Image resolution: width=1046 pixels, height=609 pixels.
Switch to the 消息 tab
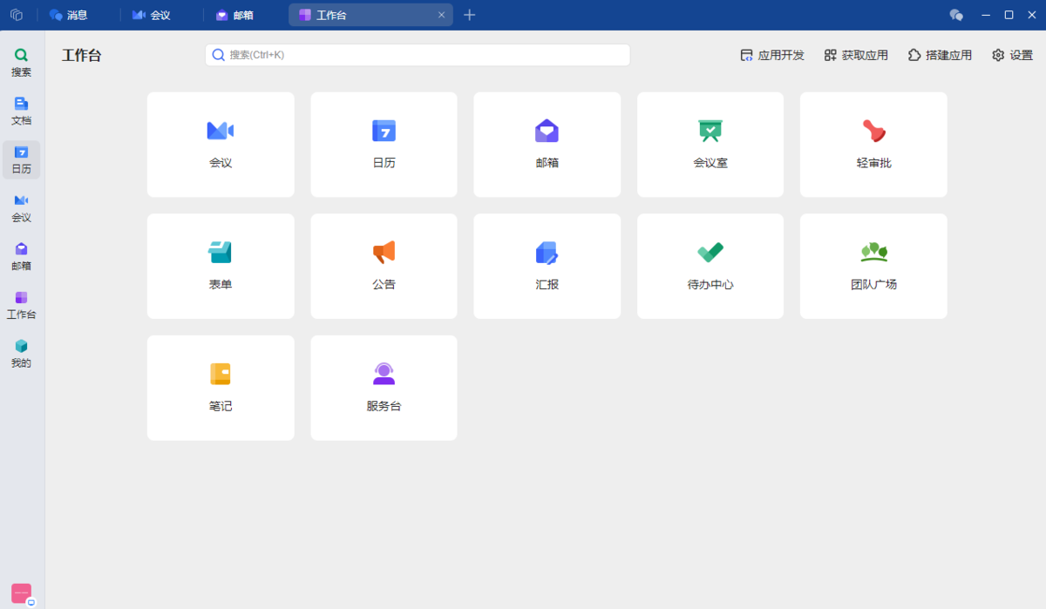point(70,15)
